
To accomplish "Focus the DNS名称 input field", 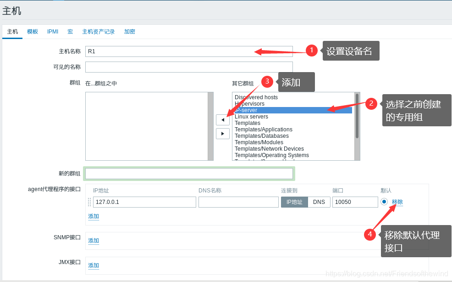I will [238, 202].
